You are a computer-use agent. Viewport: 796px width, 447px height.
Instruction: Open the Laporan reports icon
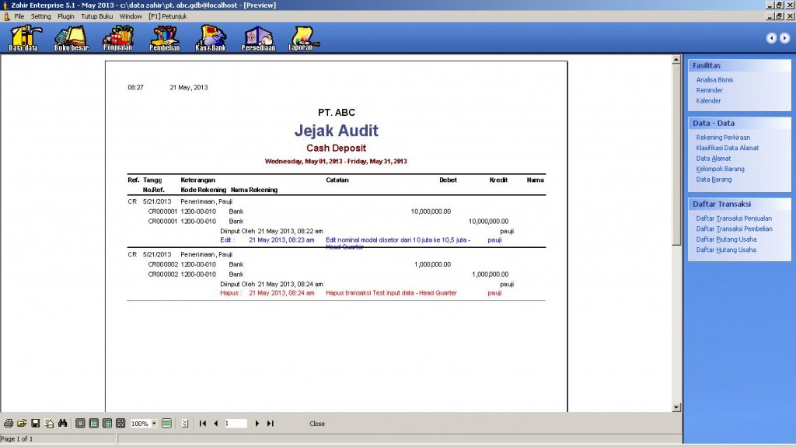click(301, 37)
